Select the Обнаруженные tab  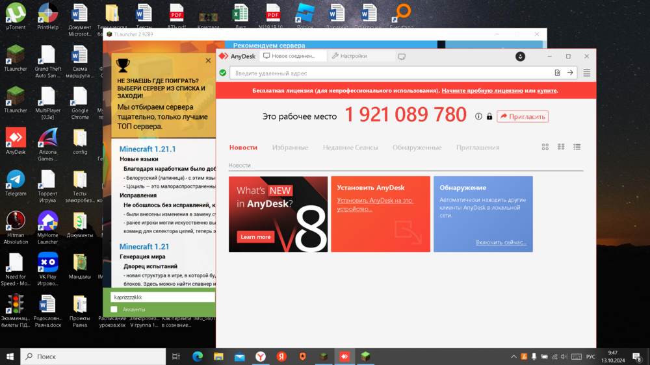(417, 147)
